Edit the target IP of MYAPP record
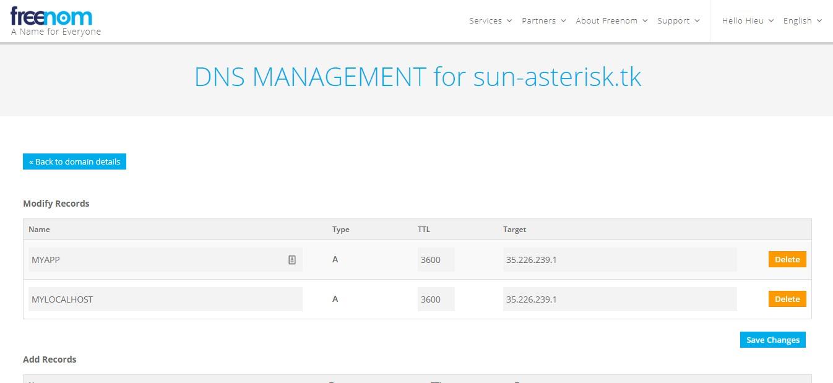Viewport: 833px width, 383px height. (620, 260)
